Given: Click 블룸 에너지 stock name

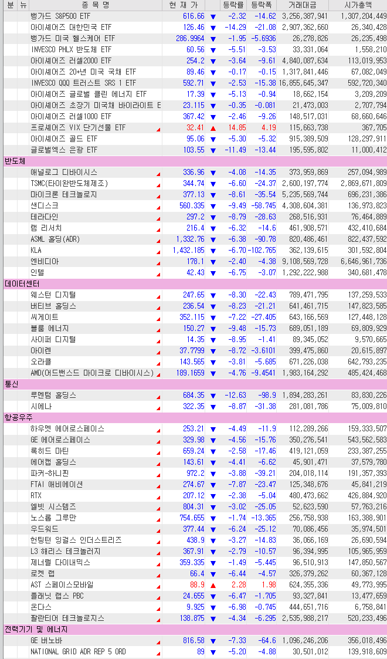Looking at the screenshot, I should tap(49, 329).
